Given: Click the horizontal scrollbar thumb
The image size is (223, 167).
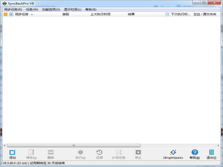Looking at the screenshot, I should pyautogui.click(x=74, y=146).
